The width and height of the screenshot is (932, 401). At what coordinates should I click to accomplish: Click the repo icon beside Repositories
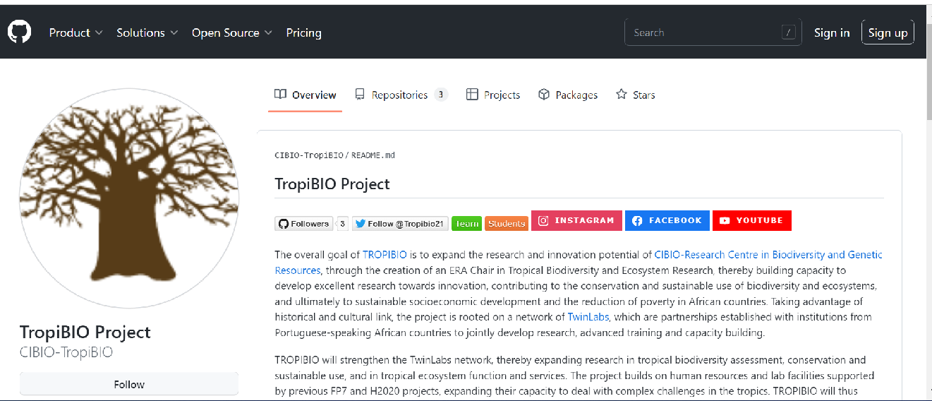[x=360, y=95]
